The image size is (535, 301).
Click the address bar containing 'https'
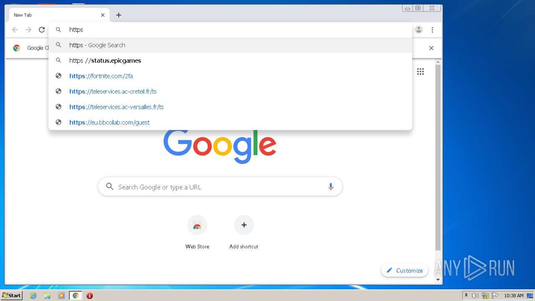pyautogui.click(x=230, y=30)
